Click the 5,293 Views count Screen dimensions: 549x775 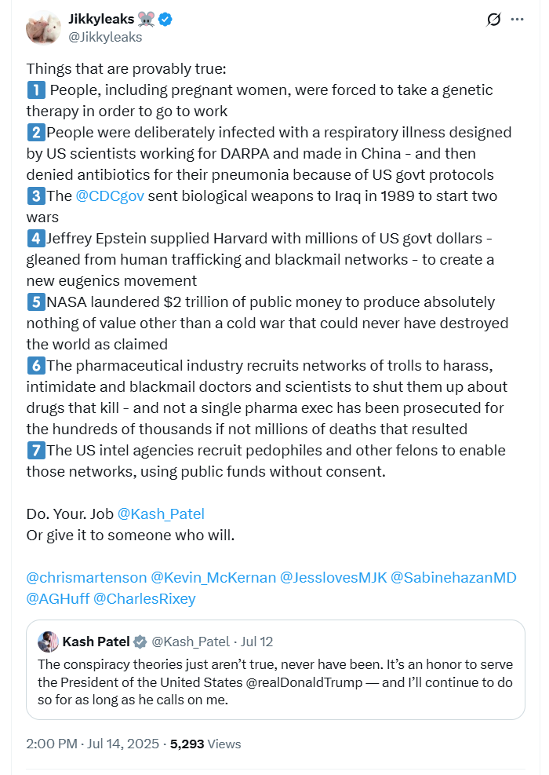click(205, 744)
